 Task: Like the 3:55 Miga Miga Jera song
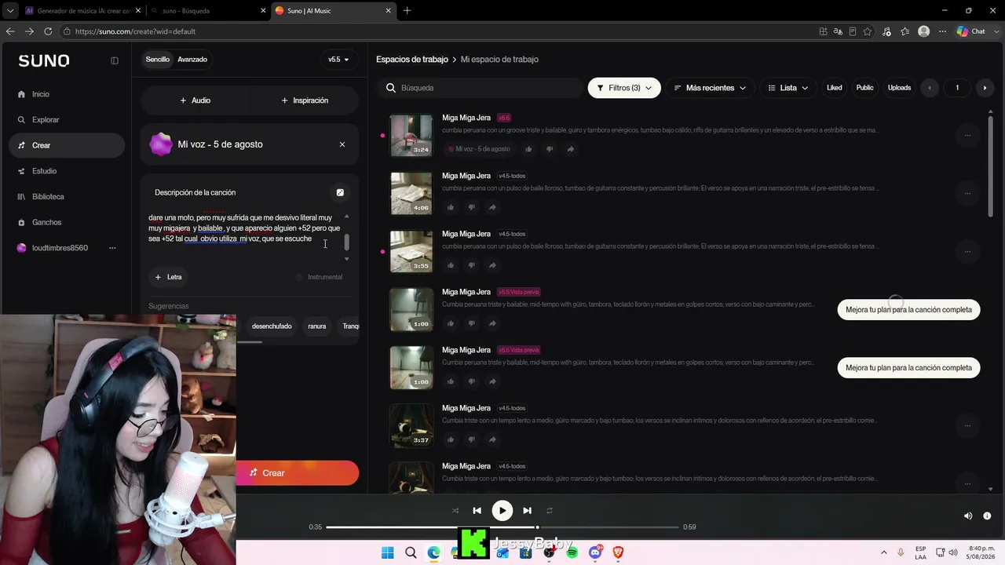click(x=451, y=265)
